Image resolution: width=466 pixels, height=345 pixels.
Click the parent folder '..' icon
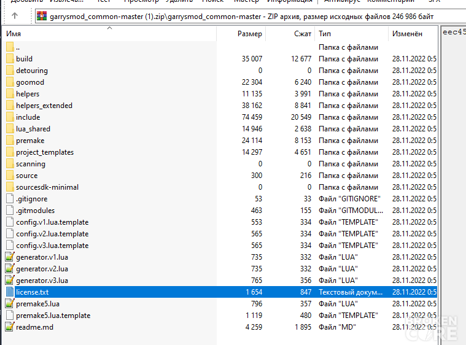coord(10,47)
